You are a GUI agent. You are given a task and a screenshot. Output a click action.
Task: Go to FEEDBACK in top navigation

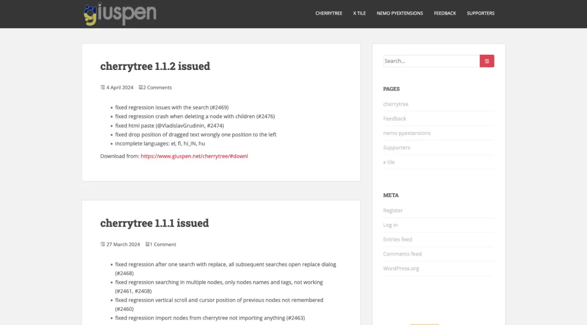coord(445,13)
